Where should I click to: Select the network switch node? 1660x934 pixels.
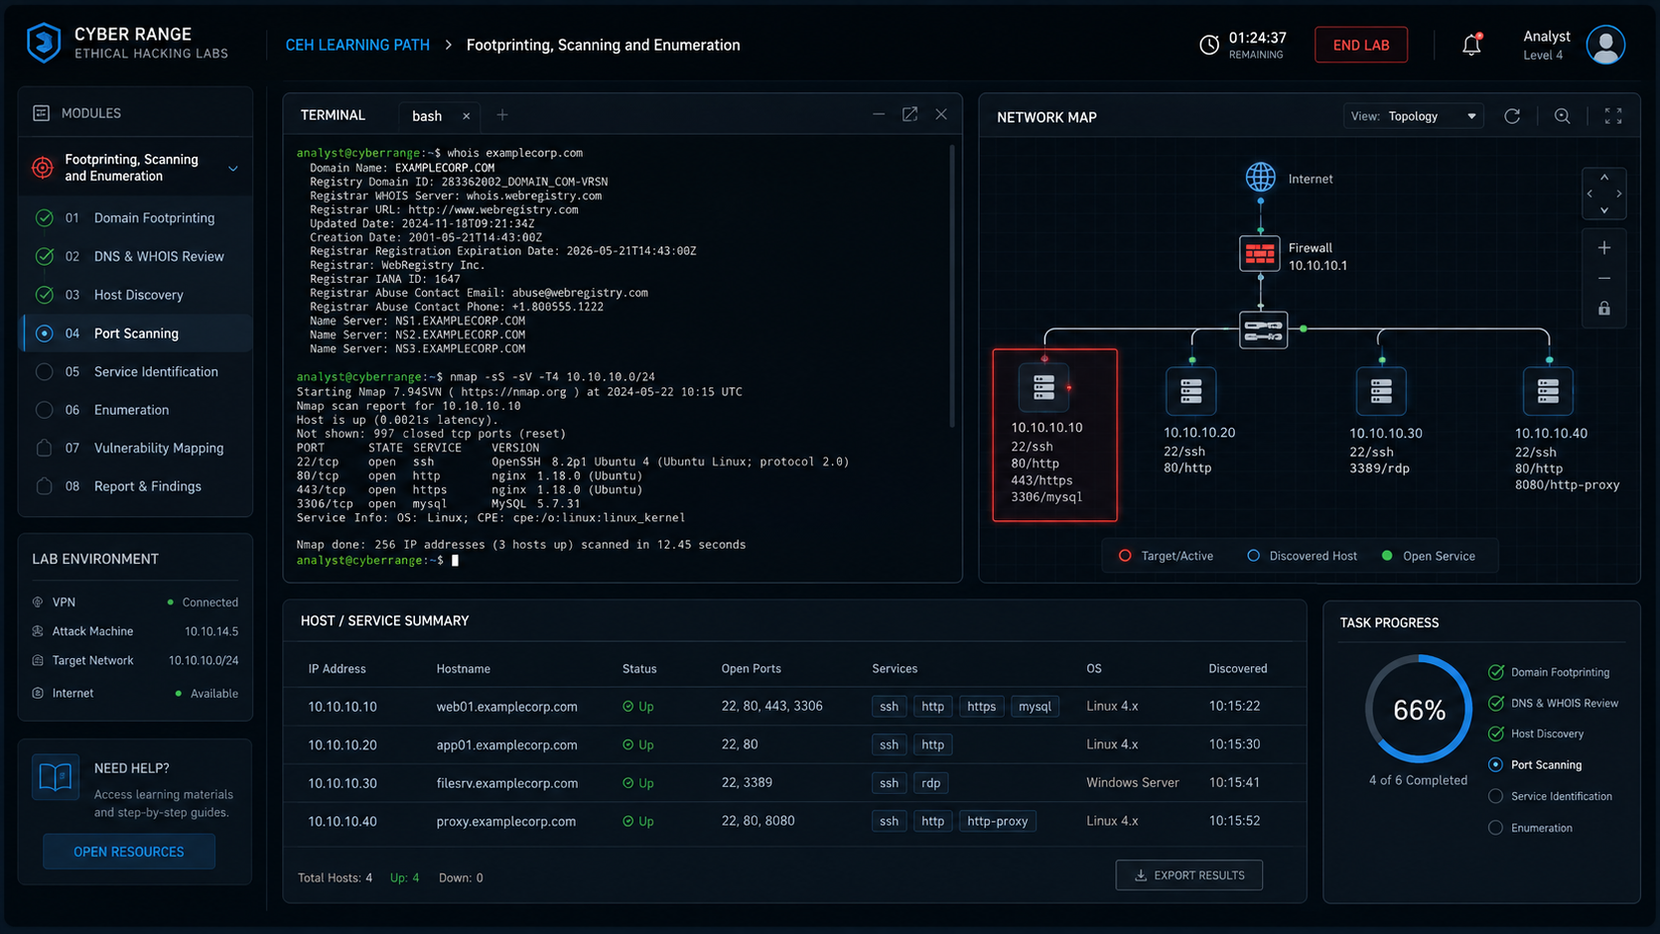(1263, 330)
